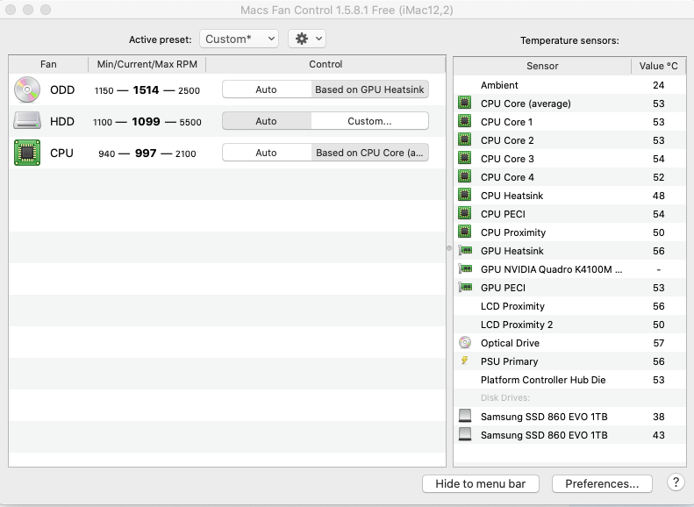The image size is (694, 507).
Task: Select the Ambient sensor row
Action: [x=569, y=85]
